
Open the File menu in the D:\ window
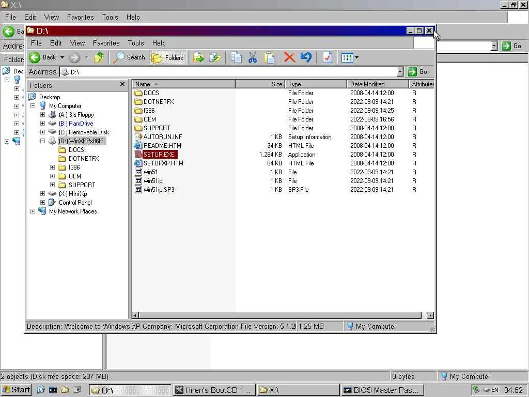click(36, 43)
